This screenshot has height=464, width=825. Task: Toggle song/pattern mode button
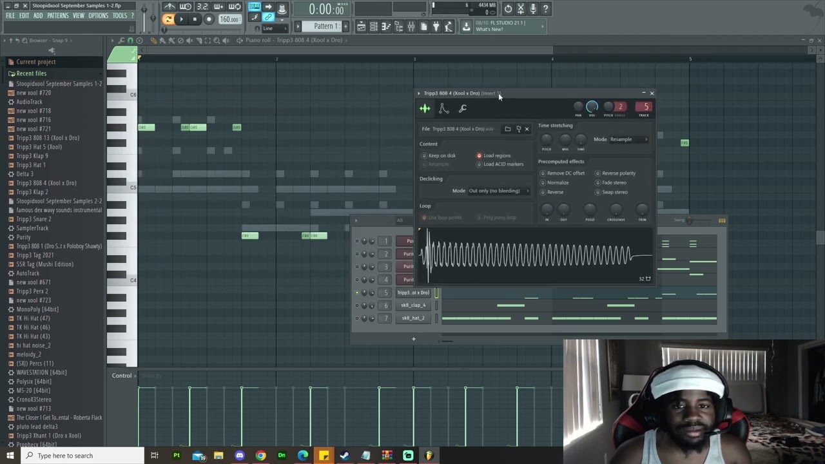click(168, 19)
